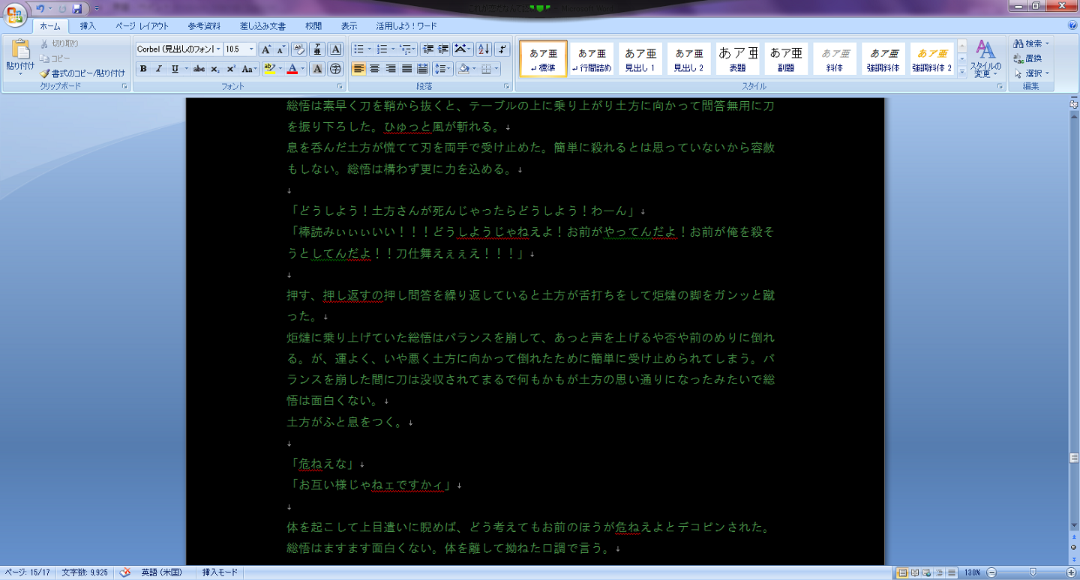Apply subscript formatting
This screenshot has height=580, width=1080.
click(215, 69)
